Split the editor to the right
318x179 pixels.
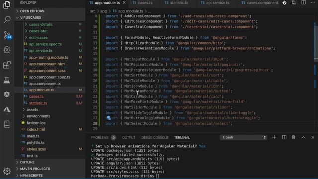point(304,3)
